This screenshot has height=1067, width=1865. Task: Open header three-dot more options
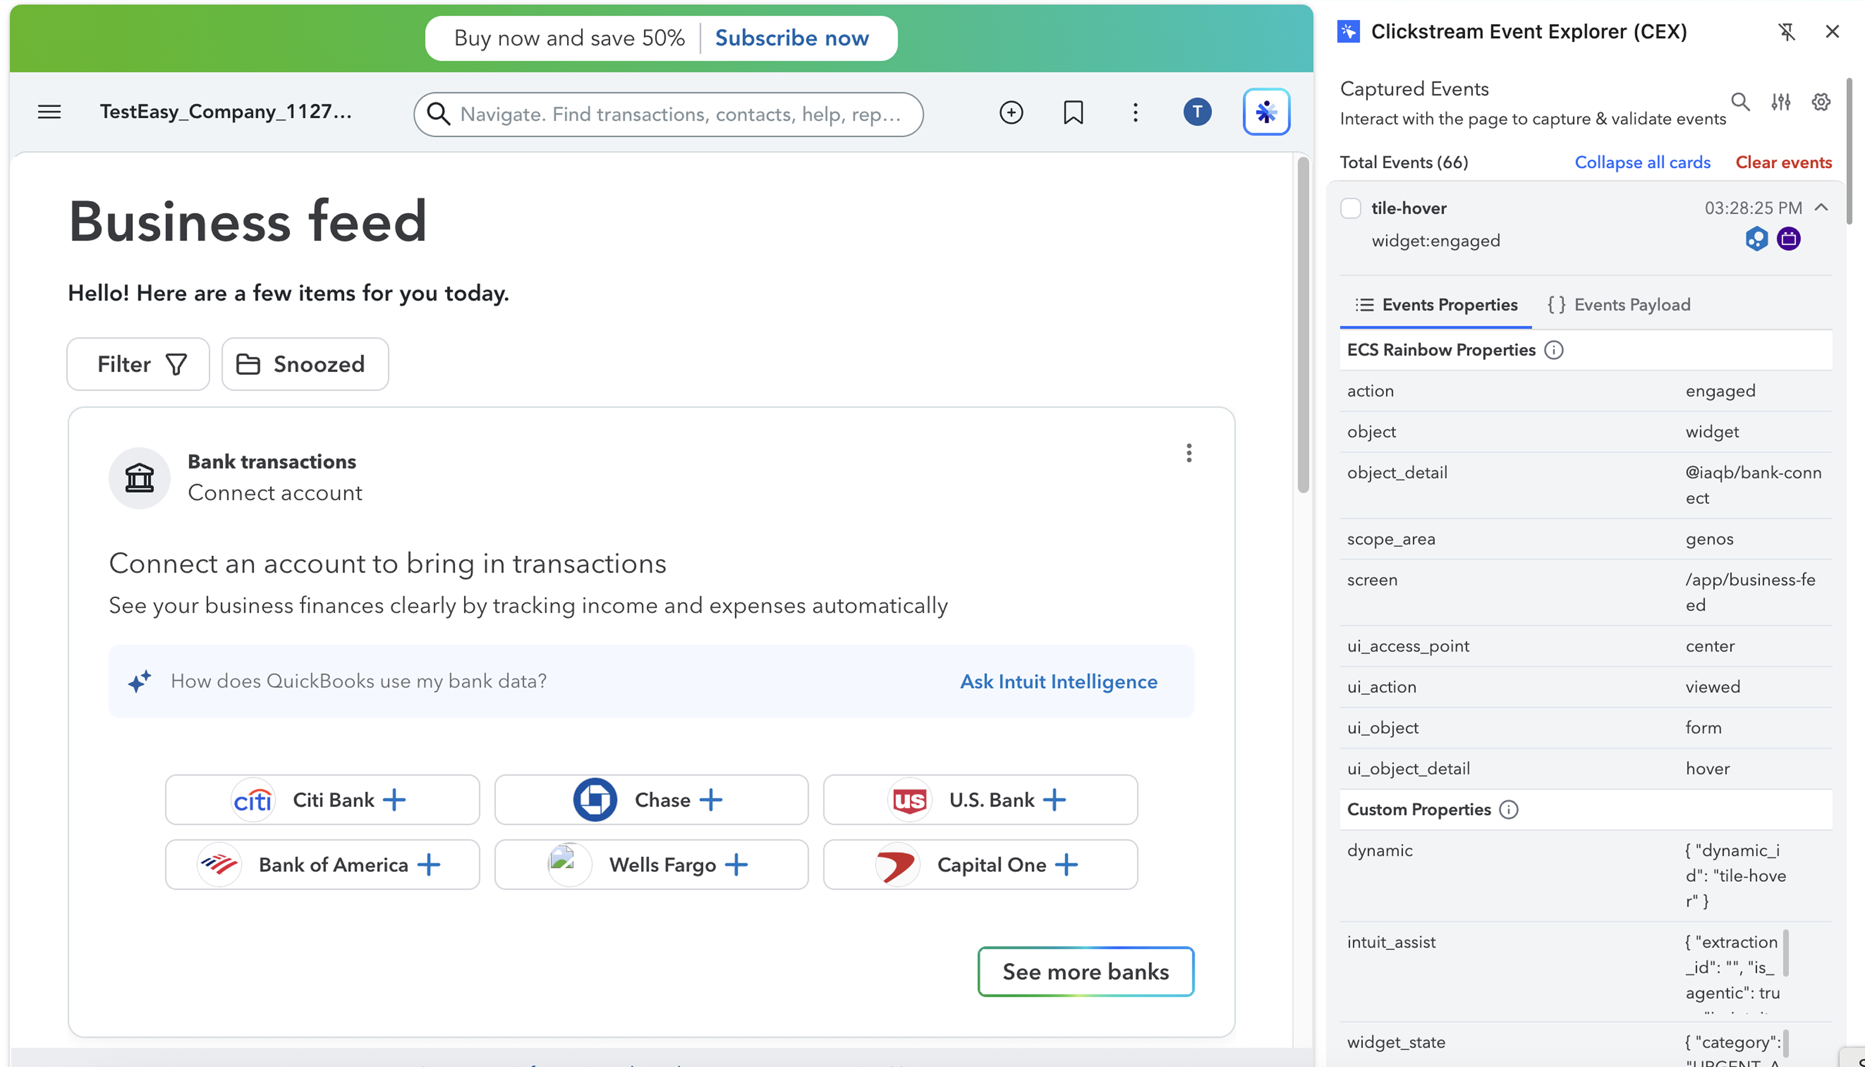[x=1135, y=112]
